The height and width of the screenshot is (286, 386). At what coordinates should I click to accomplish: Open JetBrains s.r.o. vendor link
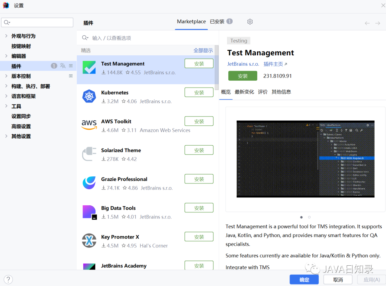(x=243, y=64)
